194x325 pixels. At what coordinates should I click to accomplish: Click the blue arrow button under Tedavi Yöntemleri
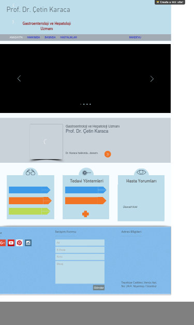86,190
